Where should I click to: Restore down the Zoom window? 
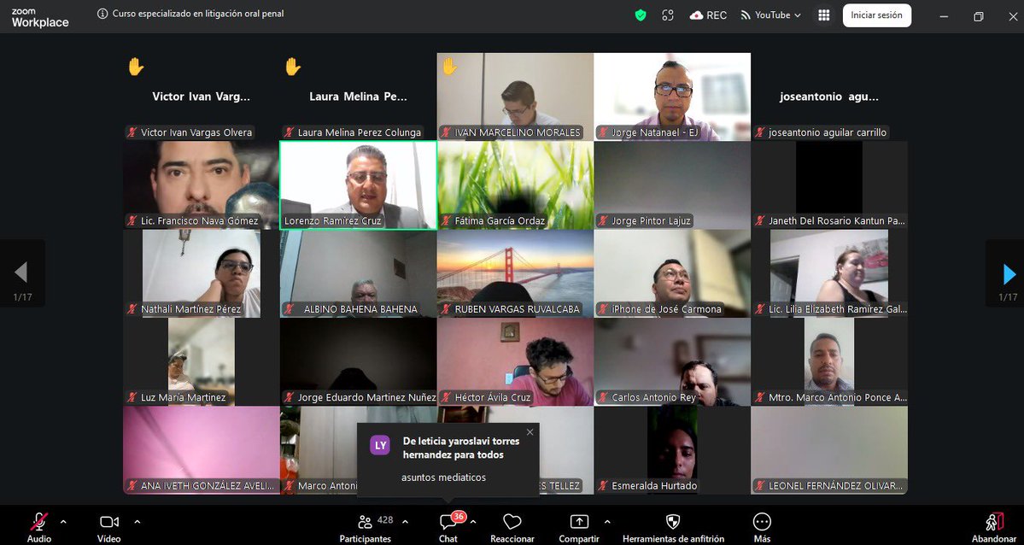point(978,16)
